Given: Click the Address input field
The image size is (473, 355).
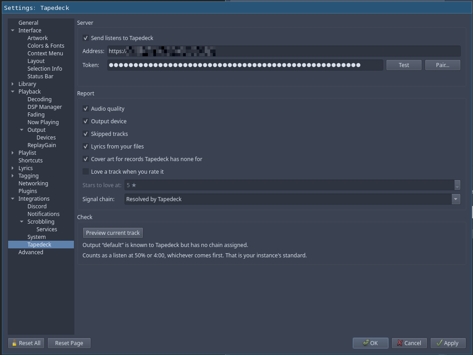Looking at the screenshot, I should tap(284, 51).
